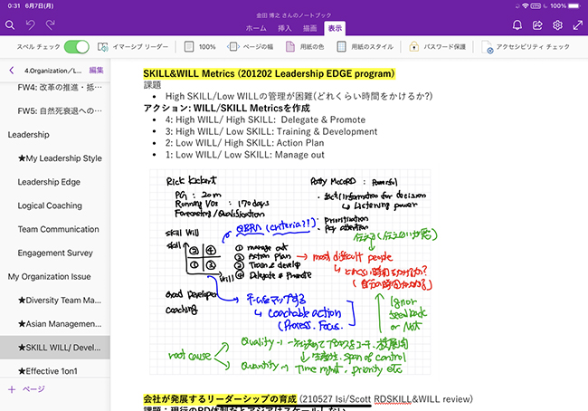Viewport: 588px width, 411px height.
Task: Click パスワード保護 lock option
Action: coord(438,46)
